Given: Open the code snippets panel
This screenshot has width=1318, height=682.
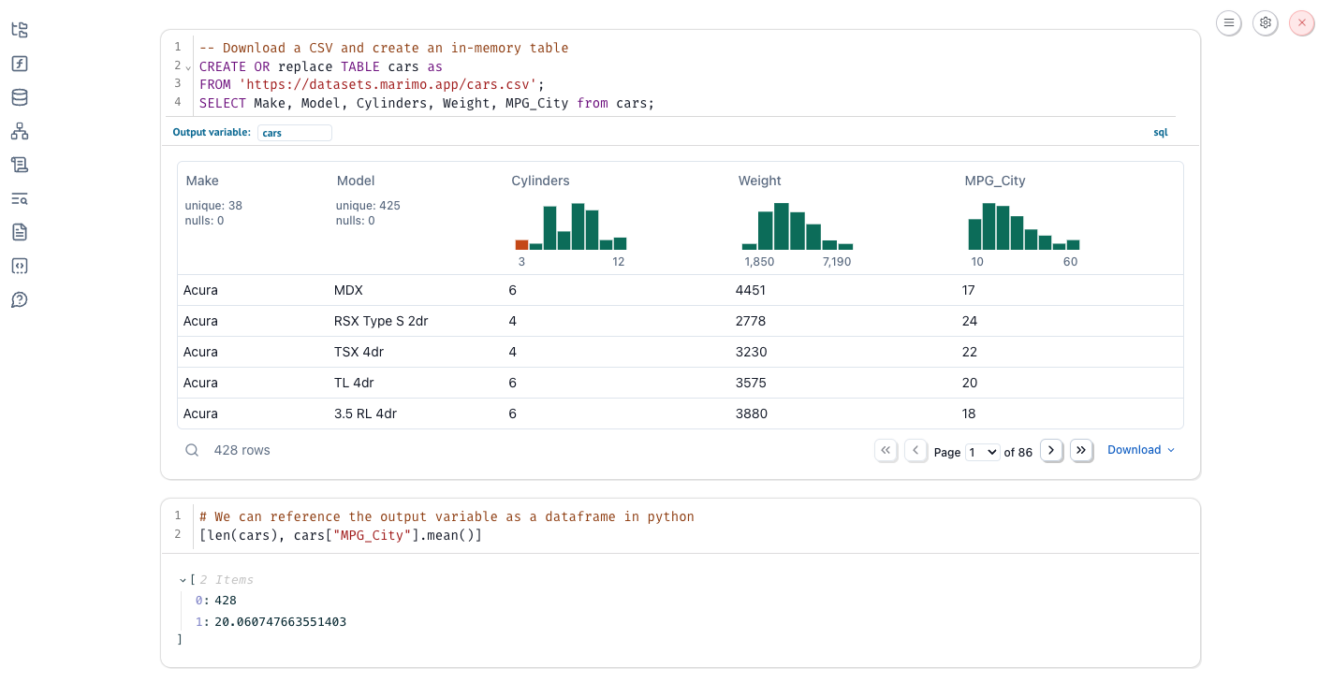Looking at the screenshot, I should (19, 266).
